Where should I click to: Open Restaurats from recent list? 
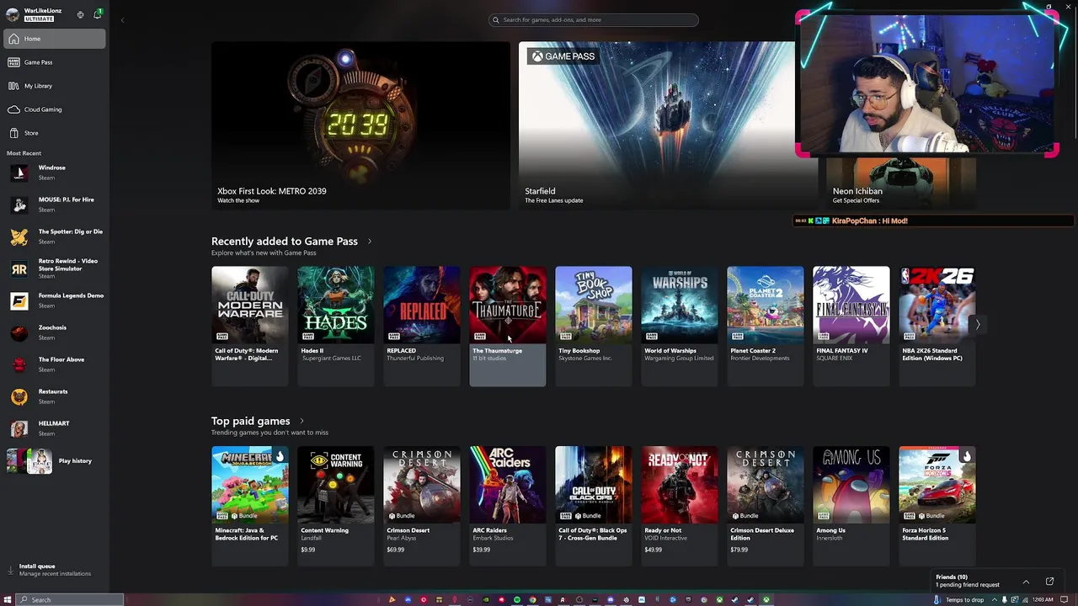click(x=55, y=396)
